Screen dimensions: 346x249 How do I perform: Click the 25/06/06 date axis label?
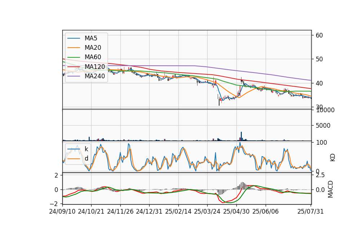click(x=266, y=211)
